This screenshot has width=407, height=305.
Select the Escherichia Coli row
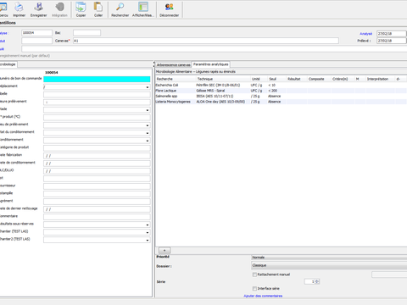pyautogui.click(x=282, y=85)
